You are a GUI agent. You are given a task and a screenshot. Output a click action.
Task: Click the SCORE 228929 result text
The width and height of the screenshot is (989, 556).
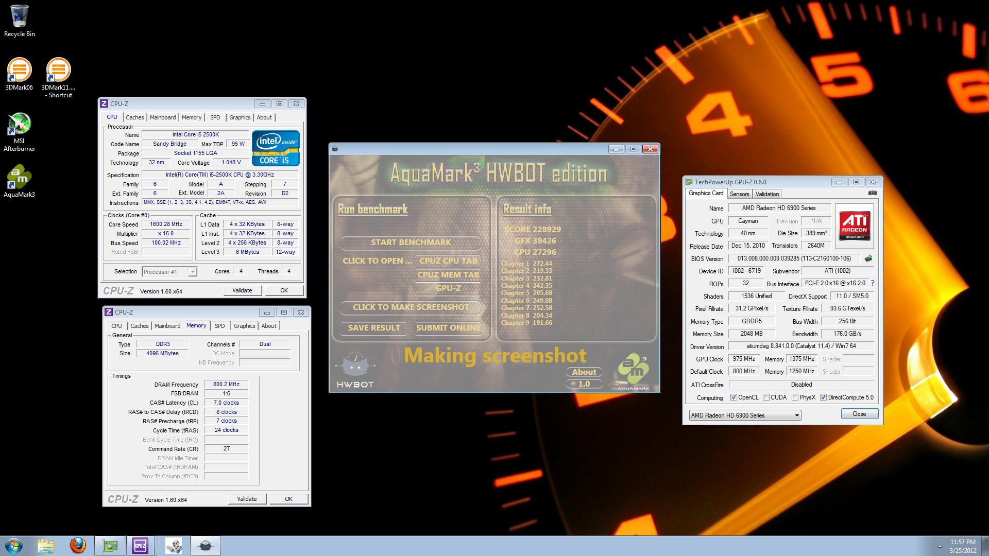point(533,230)
